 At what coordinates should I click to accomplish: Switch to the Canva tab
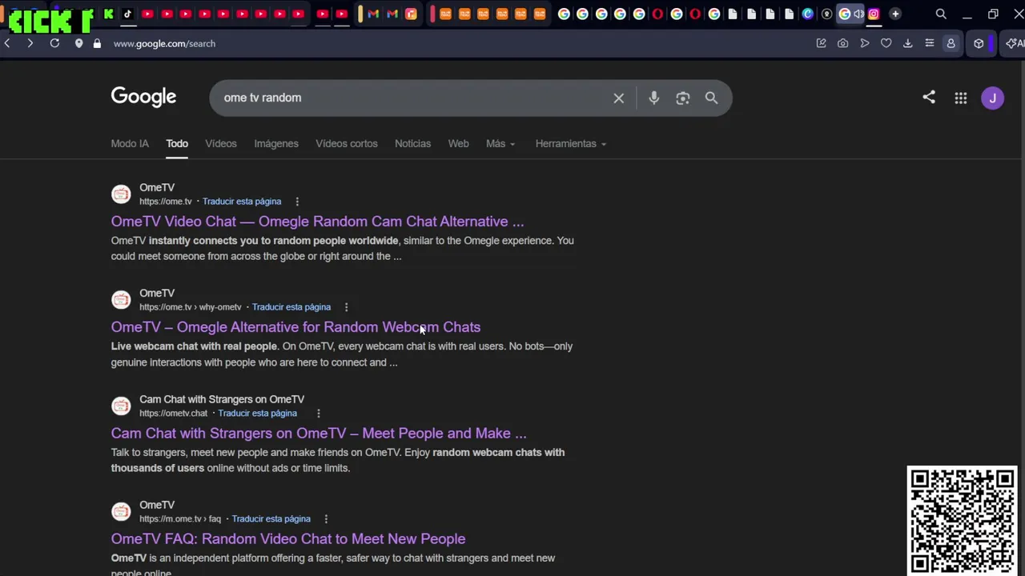tap(807, 14)
